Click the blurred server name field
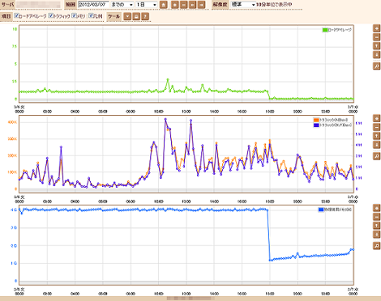This screenshot has width=381, height=301. coord(38,5)
